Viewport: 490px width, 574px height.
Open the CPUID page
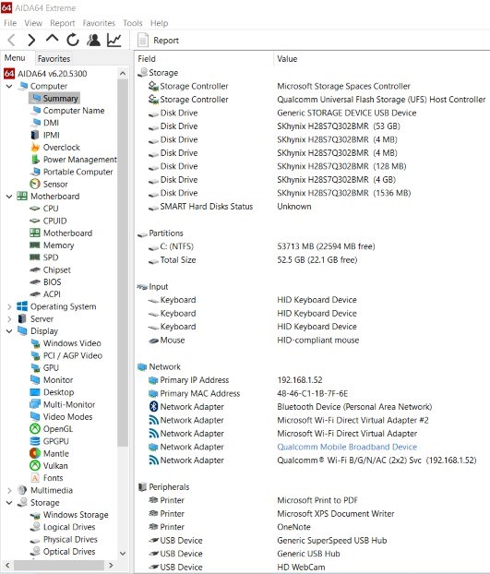click(x=48, y=221)
